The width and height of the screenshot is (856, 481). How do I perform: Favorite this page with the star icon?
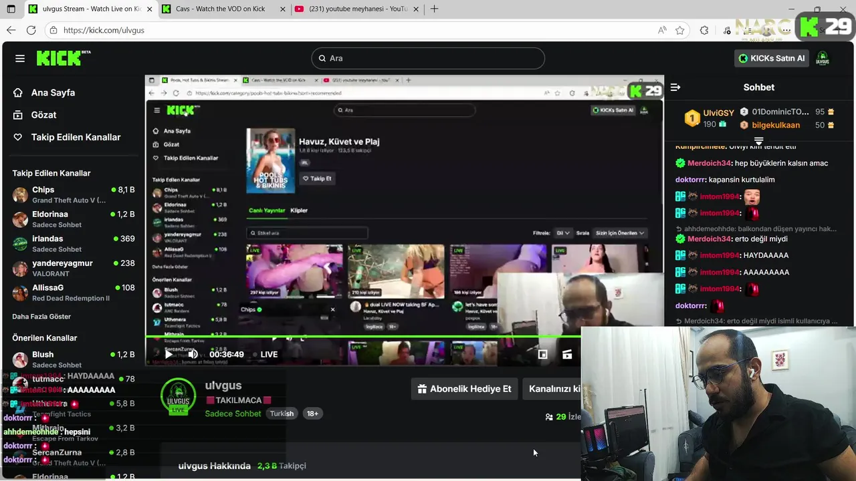click(x=680, y=30)
